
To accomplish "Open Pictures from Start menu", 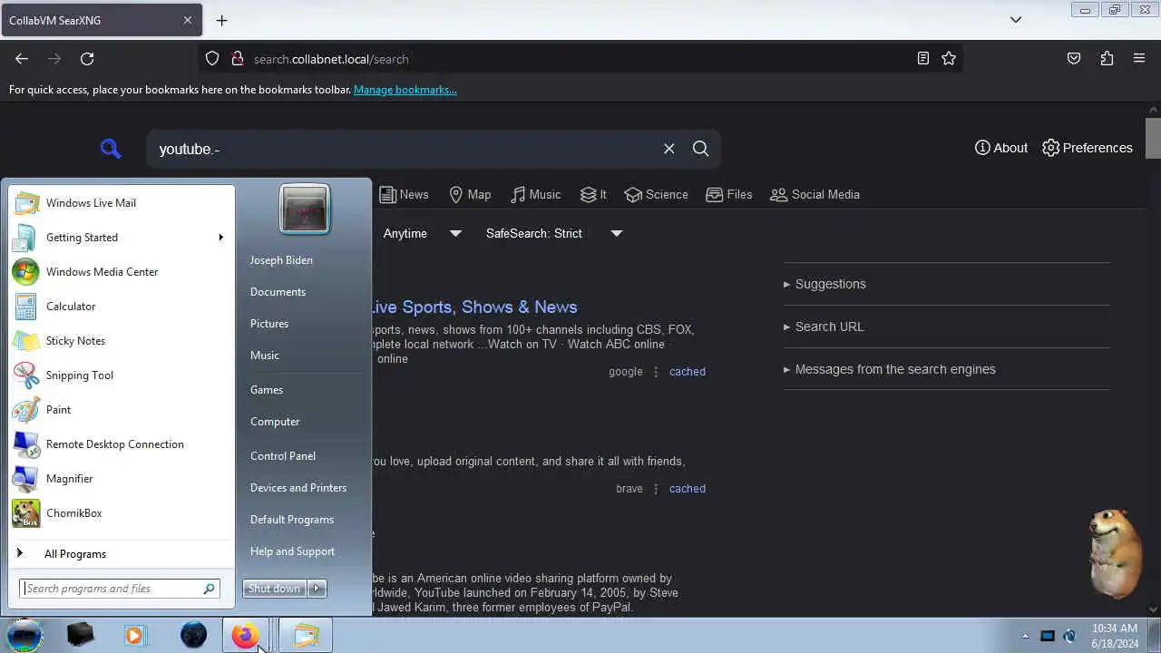I will [x=269, y=324].
